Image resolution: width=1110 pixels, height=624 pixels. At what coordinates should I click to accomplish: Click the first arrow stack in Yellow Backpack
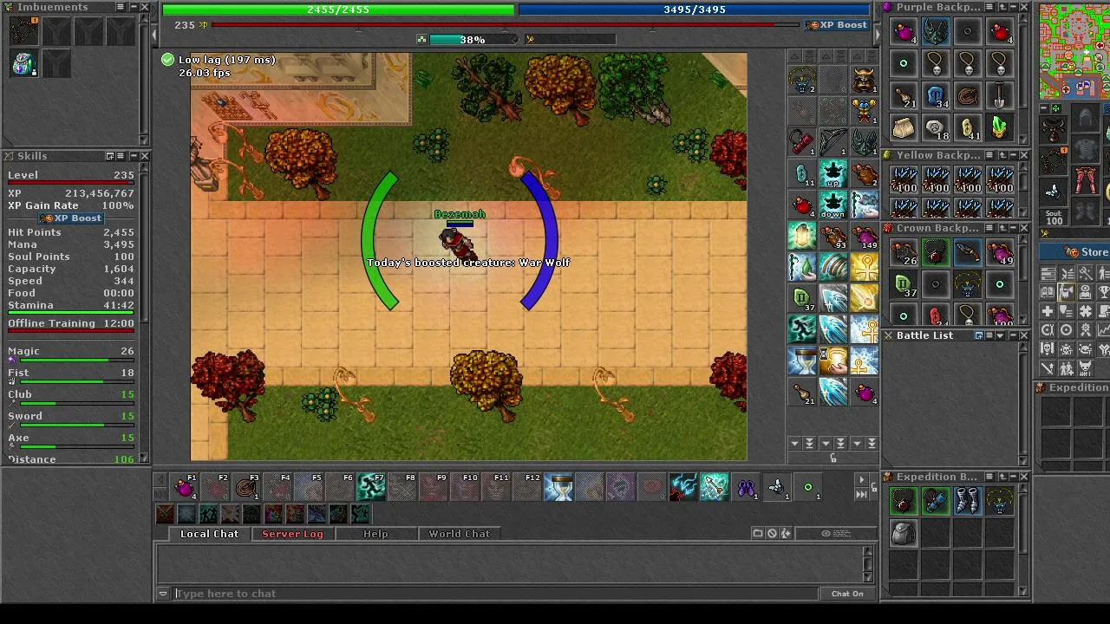coord(904,179)
